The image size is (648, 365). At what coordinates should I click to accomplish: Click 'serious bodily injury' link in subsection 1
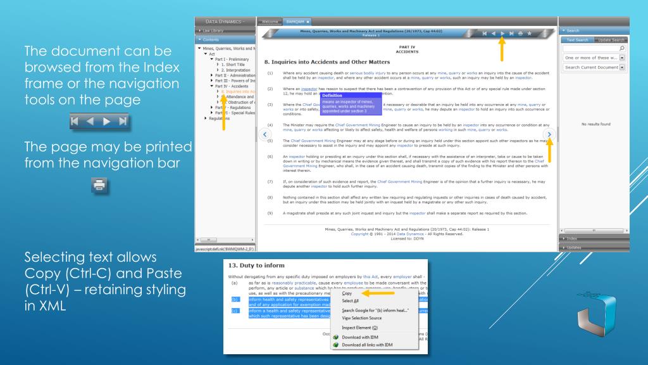[x=368, y=74]
